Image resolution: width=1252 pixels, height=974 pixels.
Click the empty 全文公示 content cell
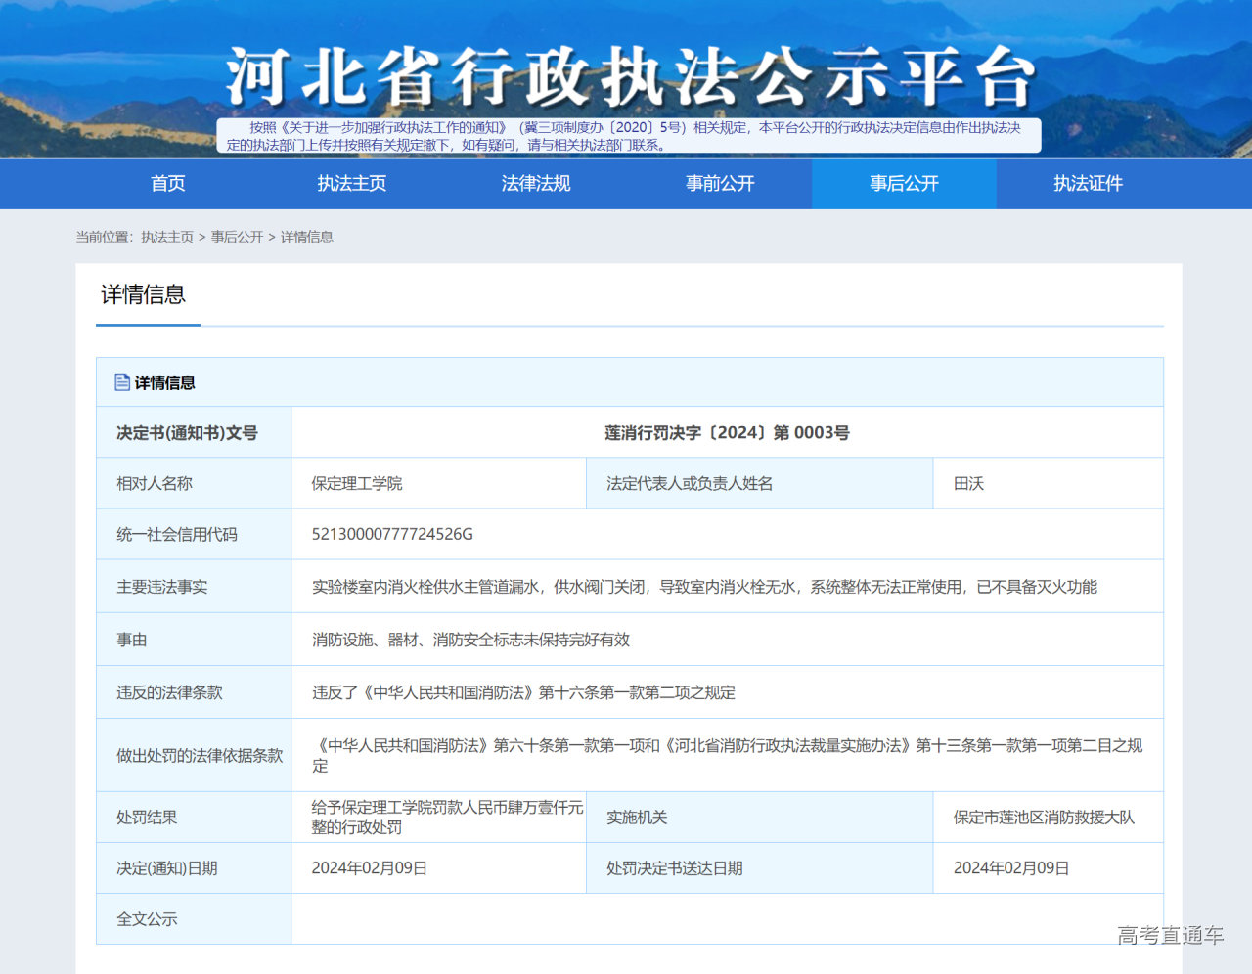pyautogui.click(x=727, y=919)
